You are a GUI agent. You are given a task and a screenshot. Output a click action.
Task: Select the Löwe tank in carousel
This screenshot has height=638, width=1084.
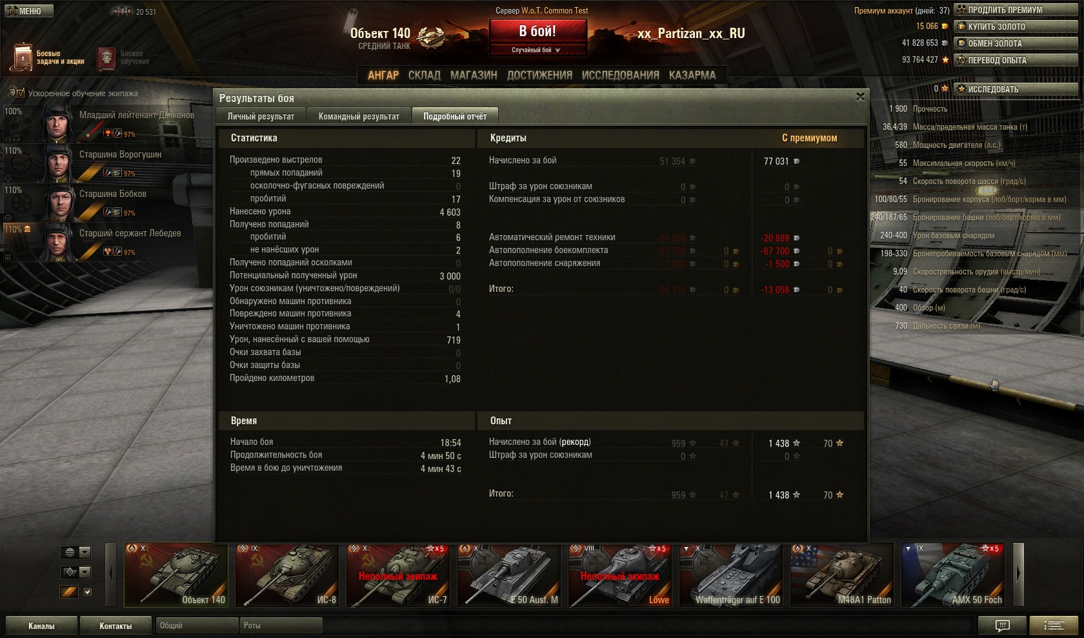[x=620, y=575]
